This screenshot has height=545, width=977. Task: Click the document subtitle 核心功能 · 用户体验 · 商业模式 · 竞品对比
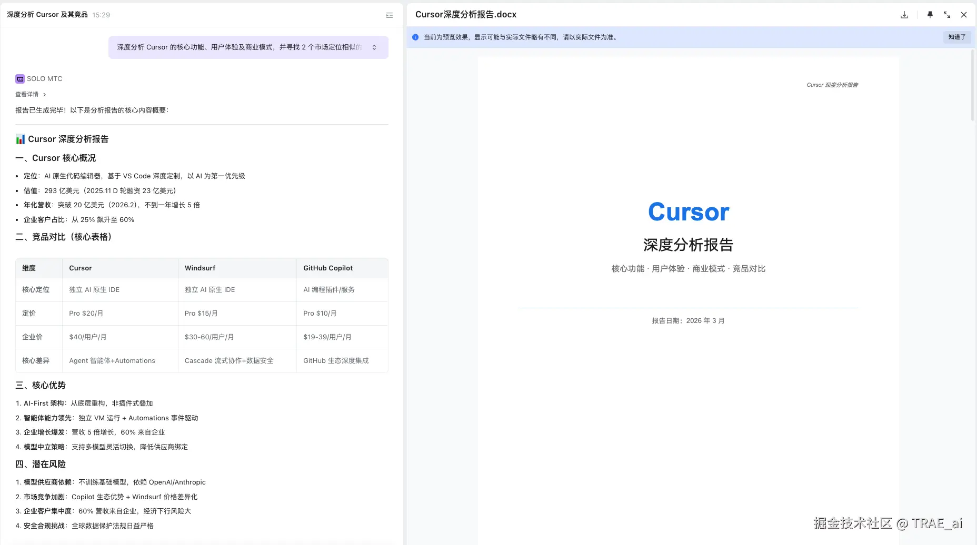[689, 269]
